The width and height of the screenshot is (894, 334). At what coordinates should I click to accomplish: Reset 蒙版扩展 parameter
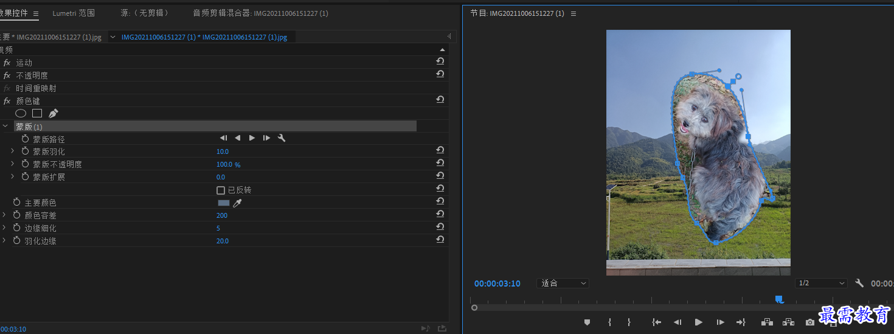point(440,175)
